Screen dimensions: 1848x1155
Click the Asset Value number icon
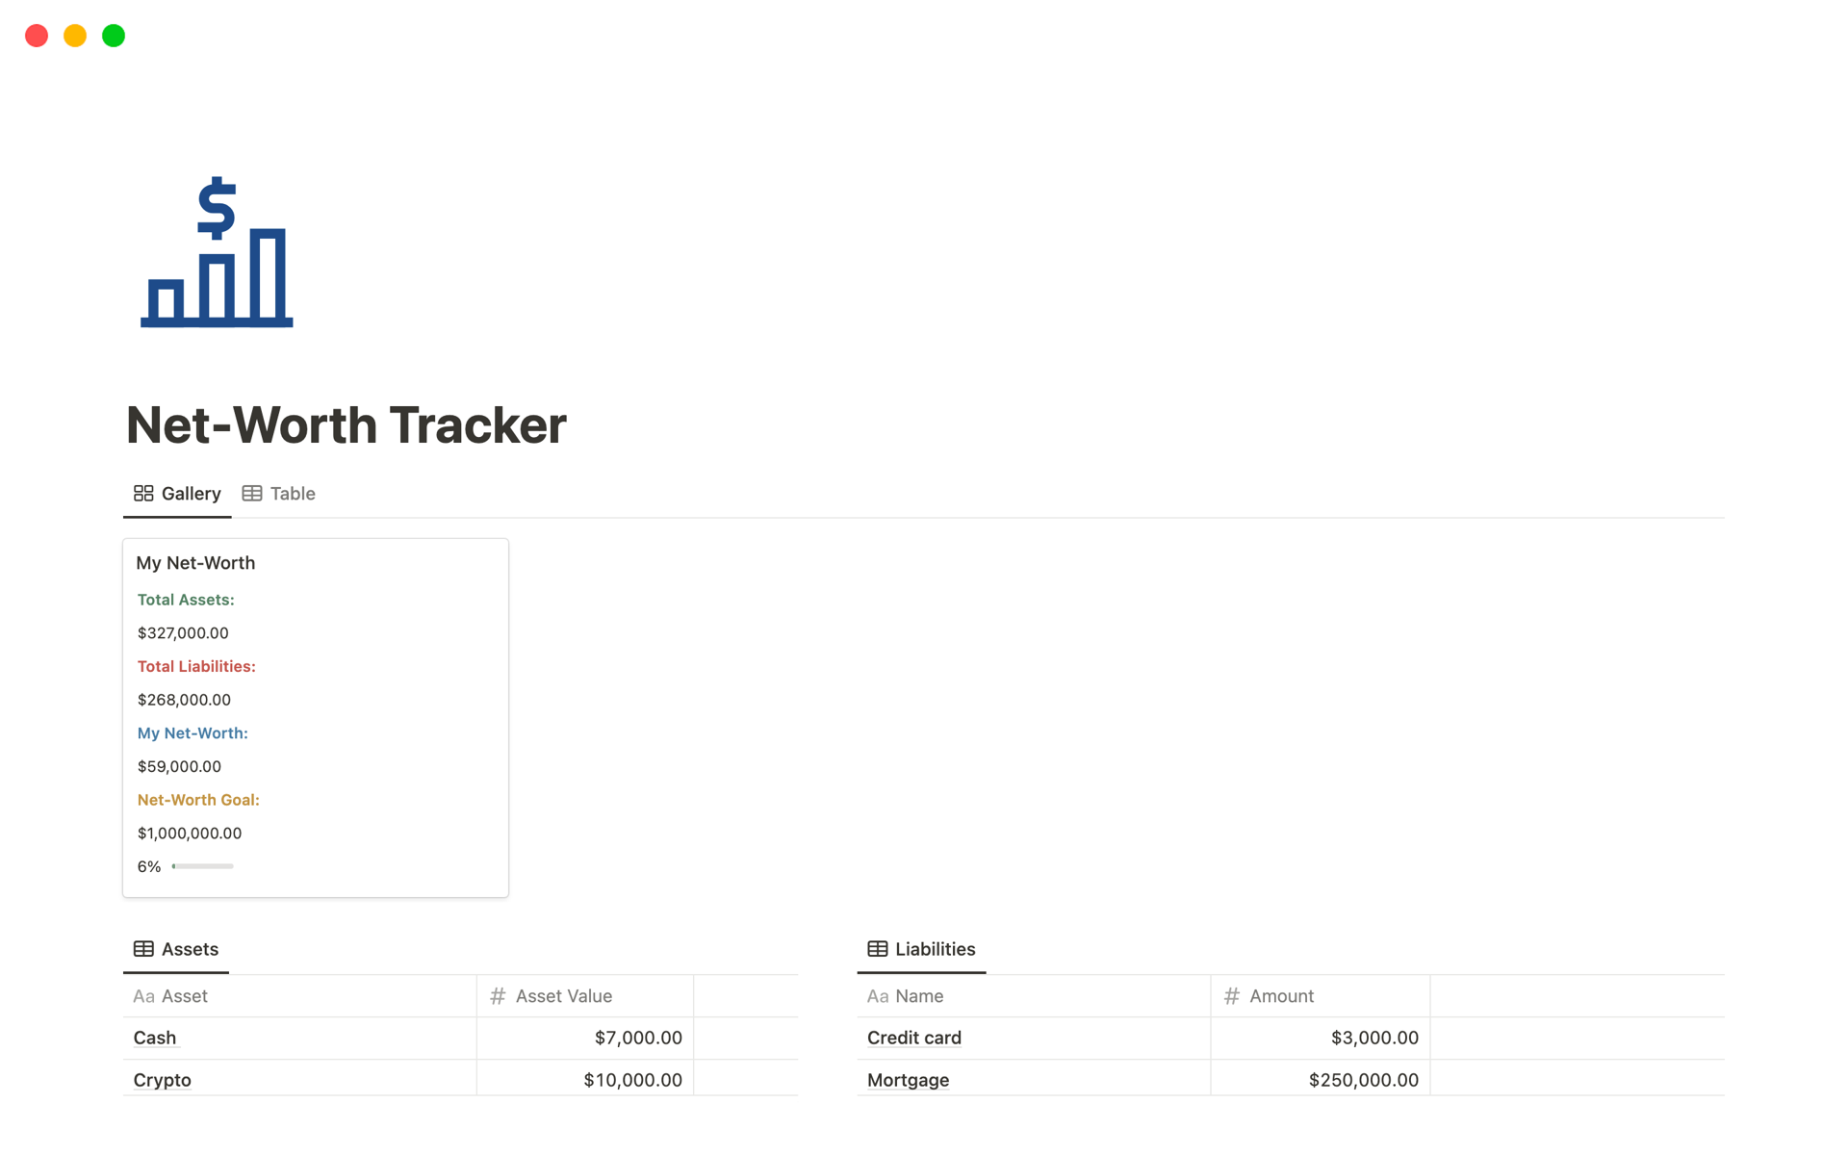coord(498,996)
